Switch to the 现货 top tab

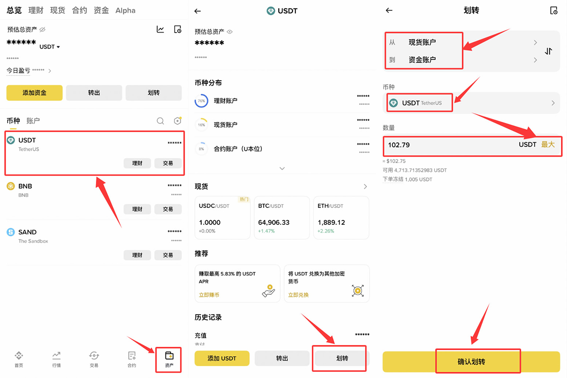click(57, 10)
